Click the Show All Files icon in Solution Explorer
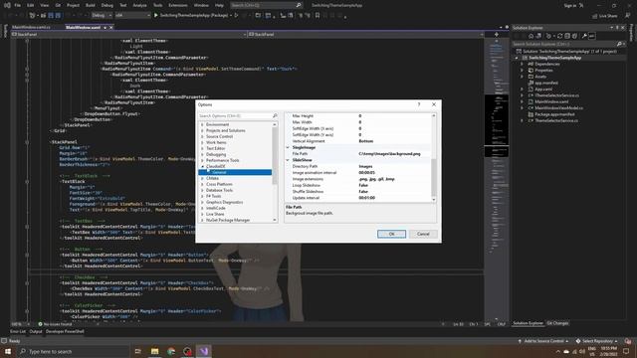The width and height of the screenshot is (637, 358). pos(574,36)
